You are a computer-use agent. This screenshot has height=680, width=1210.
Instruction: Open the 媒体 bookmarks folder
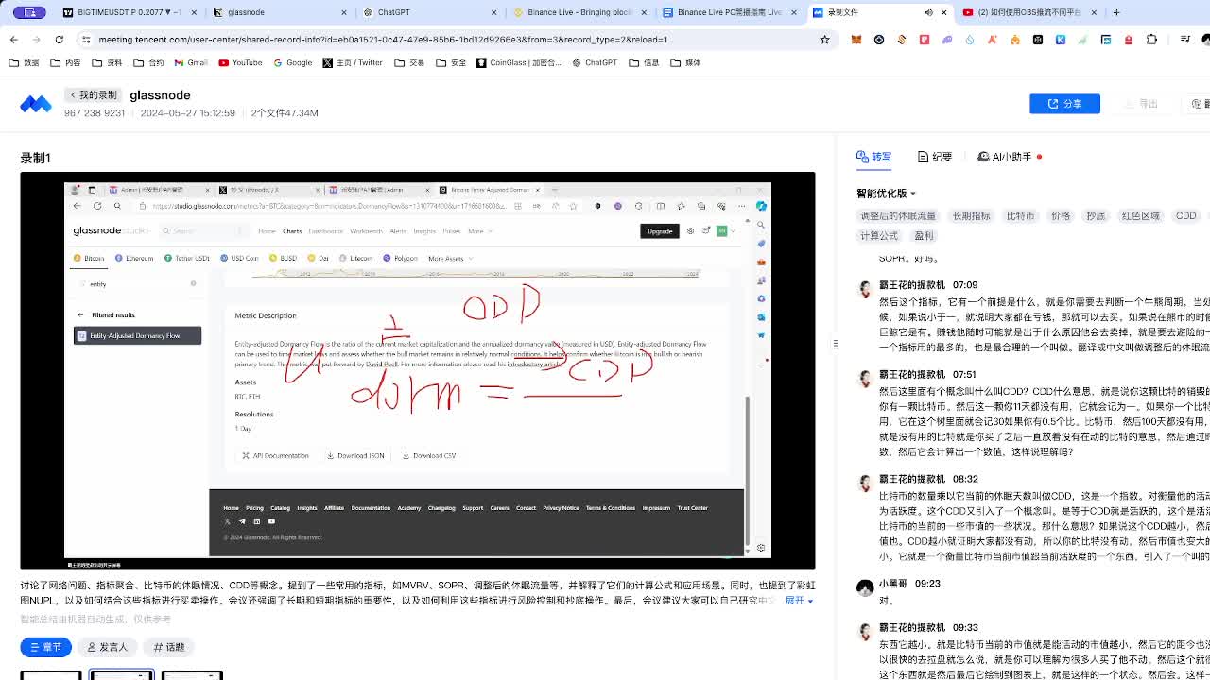pos(686,62)
